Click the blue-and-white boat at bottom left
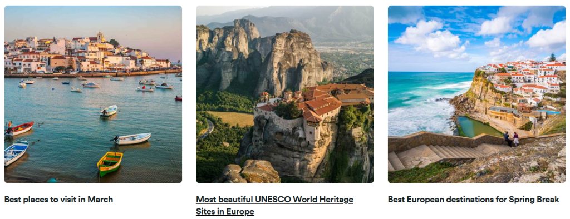Viewport: 570px width, 219px height. (16, 153)
